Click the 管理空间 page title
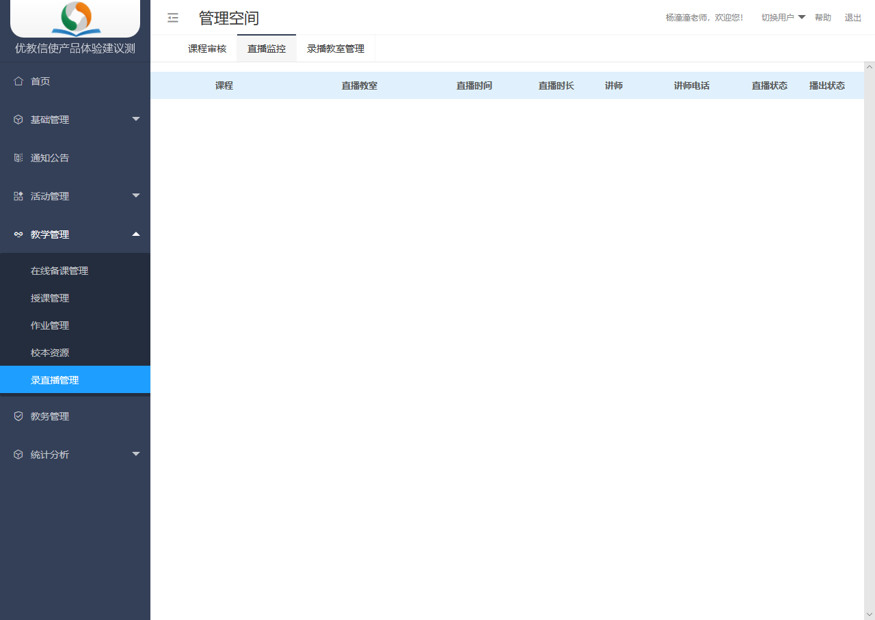This screenshot has width=875, height=620. tap(229, 18)
